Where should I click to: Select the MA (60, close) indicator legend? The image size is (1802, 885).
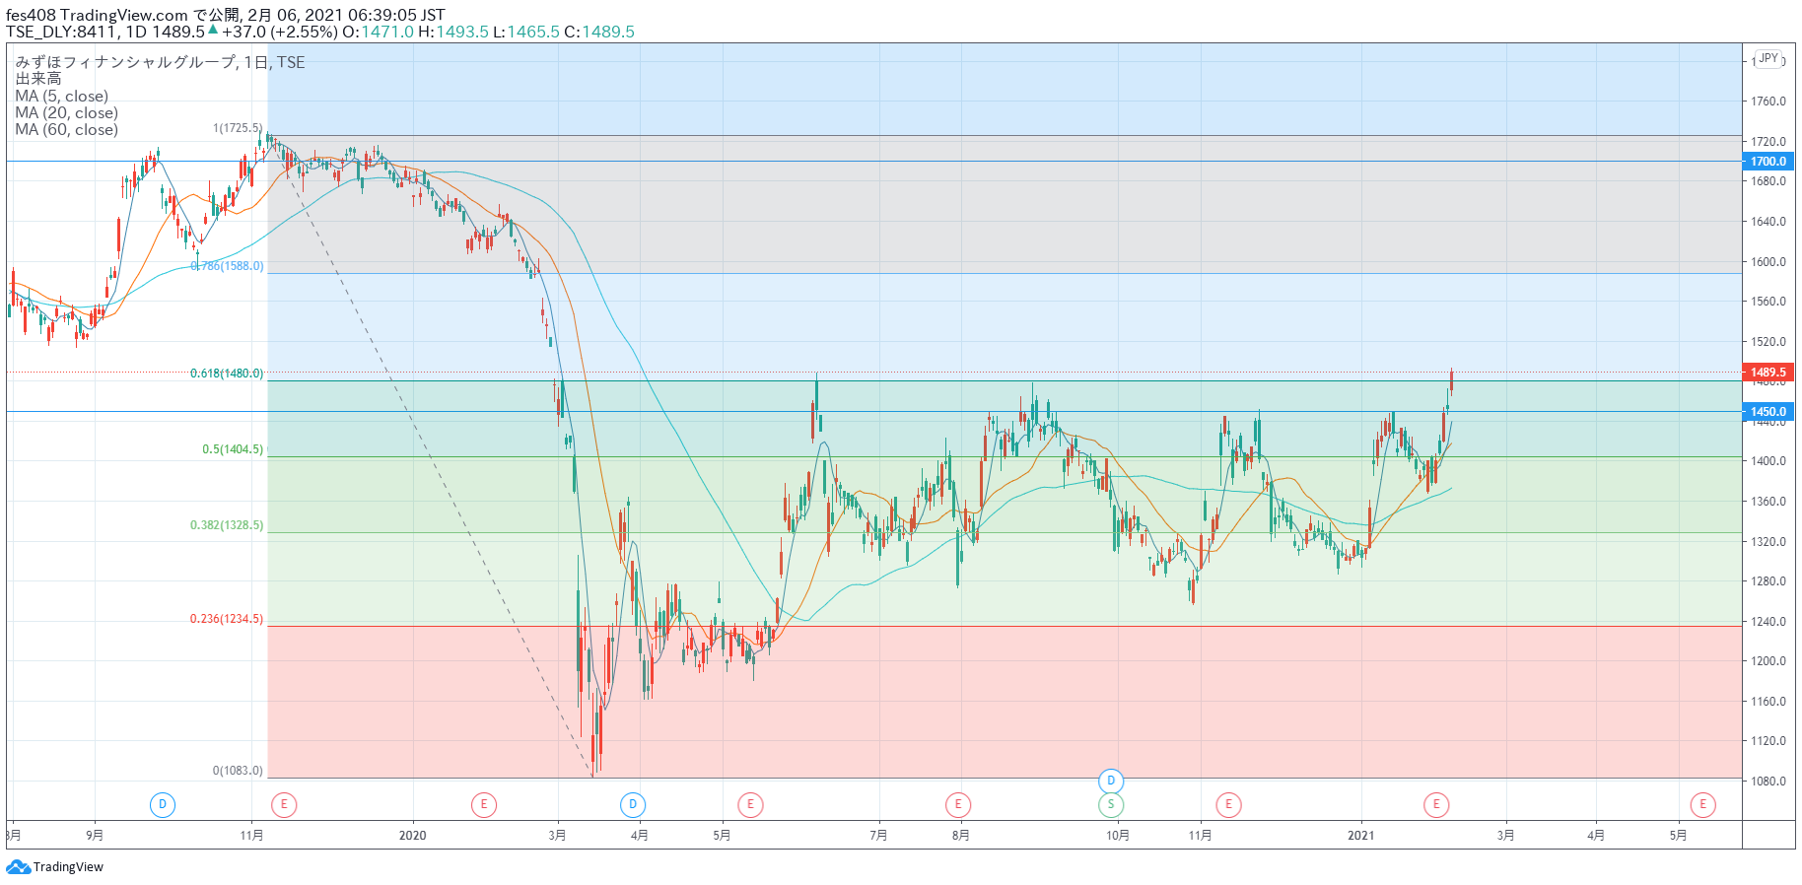[x=66, y=129]
